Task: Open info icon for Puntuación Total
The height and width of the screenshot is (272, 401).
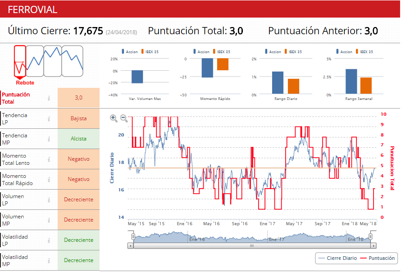Action: [49, 98]
